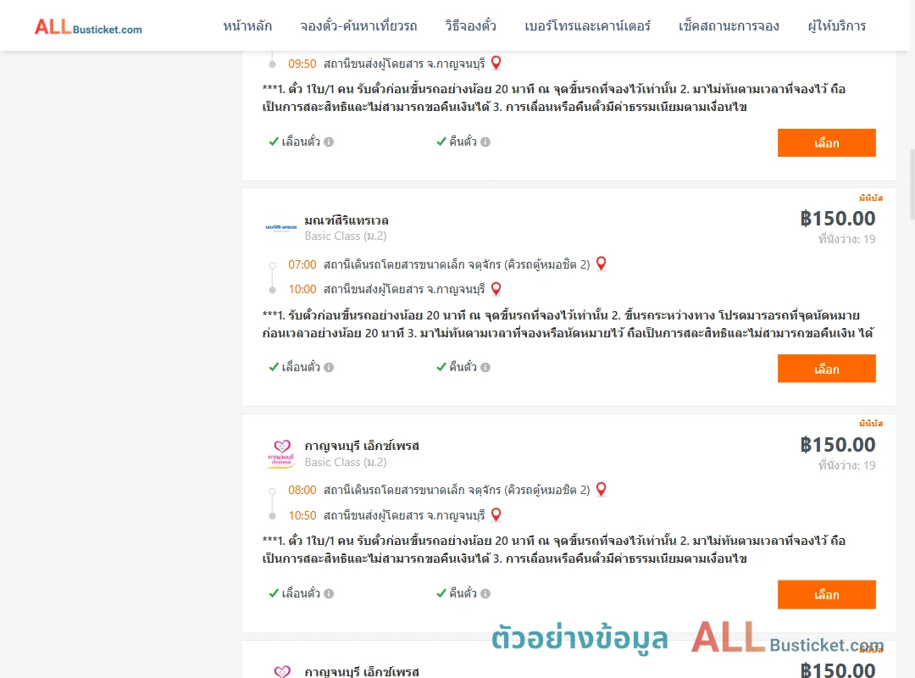Select the 07:00 มณฑ์สิรินทรเวล trip with เลือก
This screenshot has width=915, height=678.
[x=826, y=369]
